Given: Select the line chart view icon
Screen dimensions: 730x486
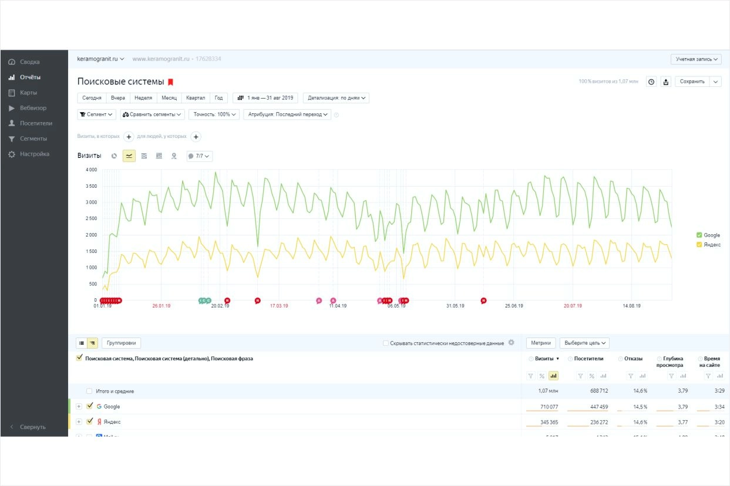Looking at the screenshot, I should pos(129,156).
